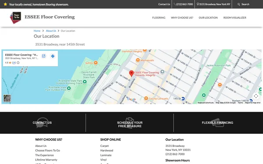The image size is (263, 164).
Task: Open the 3531 Broadway New York NY address link
Action: point(213,4)
